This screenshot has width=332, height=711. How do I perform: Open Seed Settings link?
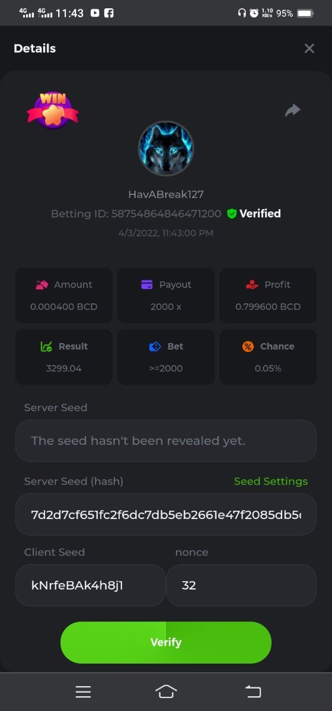coord(271,481)
